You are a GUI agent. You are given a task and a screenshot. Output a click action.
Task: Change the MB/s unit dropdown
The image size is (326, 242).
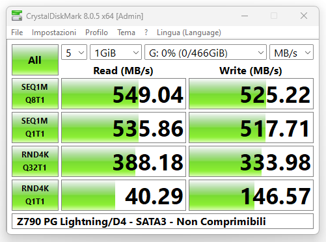click(x=292, y=52)
